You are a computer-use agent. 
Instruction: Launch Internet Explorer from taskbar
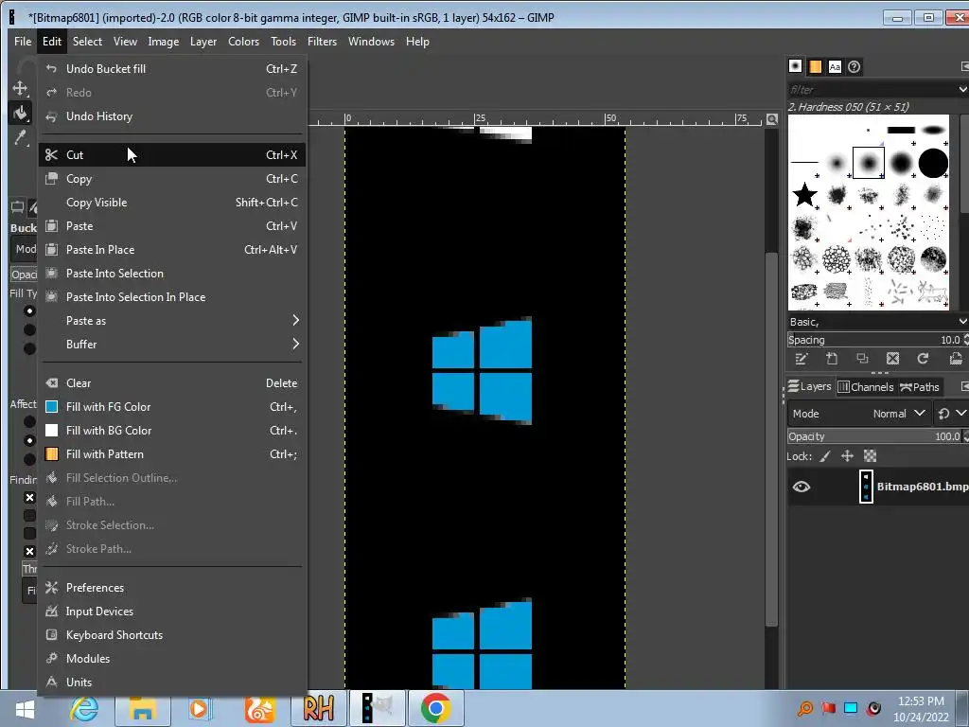coord(84,708)
